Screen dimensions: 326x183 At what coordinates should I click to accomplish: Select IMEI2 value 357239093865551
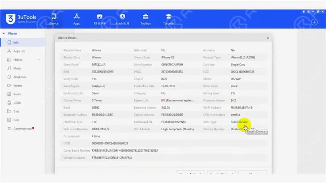(172, 72)
